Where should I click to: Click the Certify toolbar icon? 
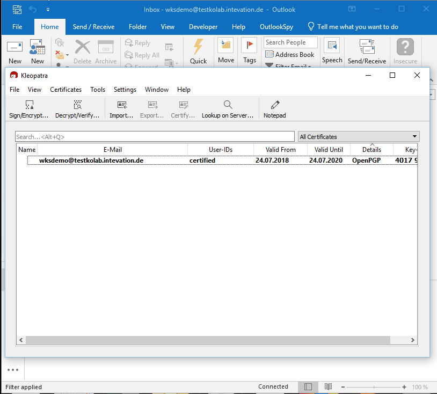(x=184, y=105)
